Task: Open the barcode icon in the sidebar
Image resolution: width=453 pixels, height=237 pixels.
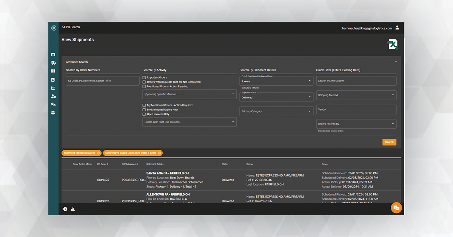Action: pos(53,71)
